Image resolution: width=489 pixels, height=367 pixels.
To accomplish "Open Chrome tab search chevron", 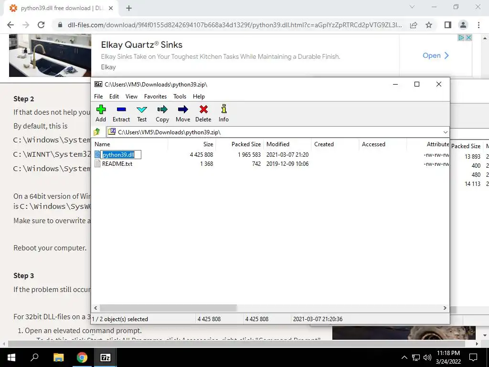I will tap(412, 7).
